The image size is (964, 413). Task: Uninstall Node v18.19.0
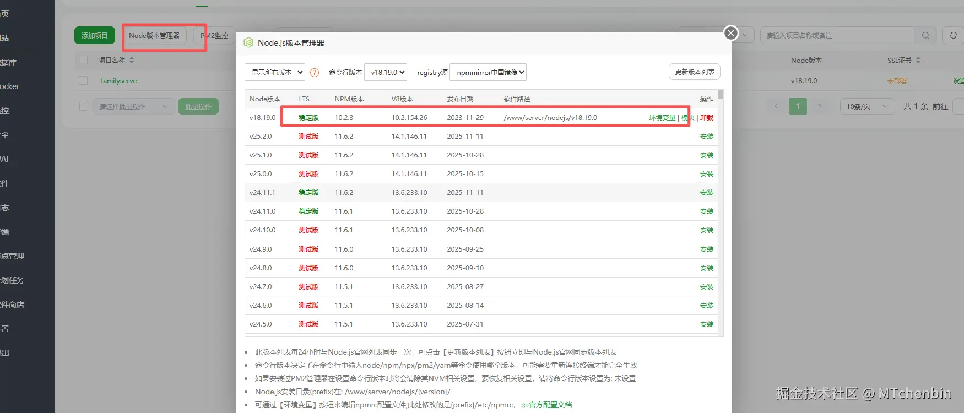pyautogui.click(x=707, y=118)
